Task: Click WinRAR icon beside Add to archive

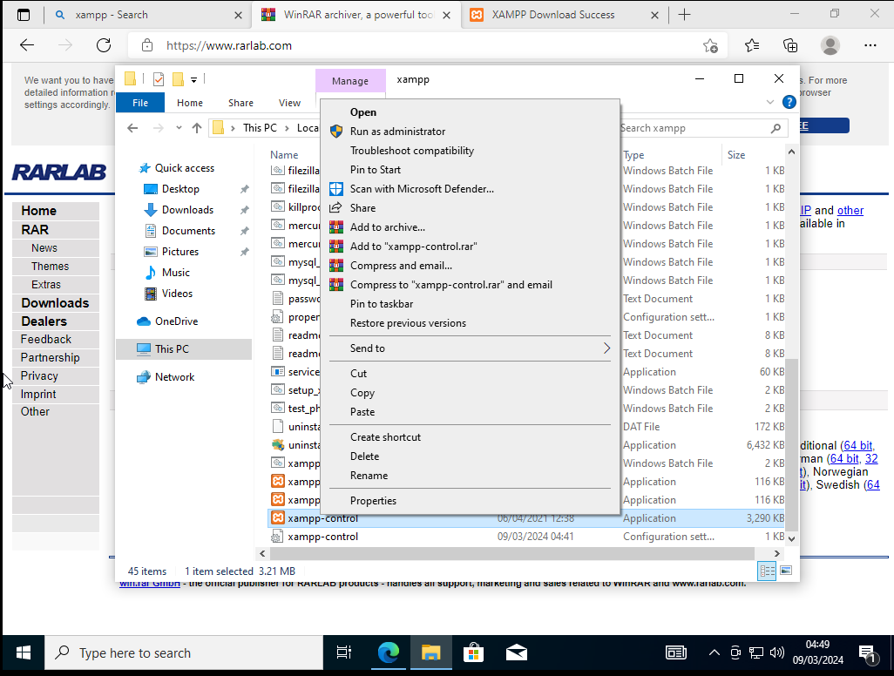Action: pos(336,227)
